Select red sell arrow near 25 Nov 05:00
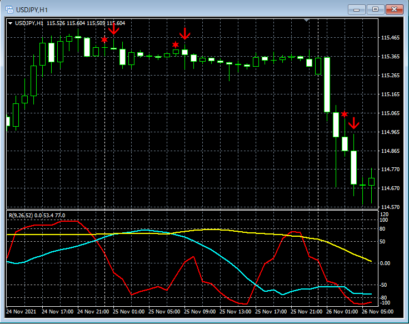Image resolution: width=409 pixels, height=324 pixels. point(185,33)
